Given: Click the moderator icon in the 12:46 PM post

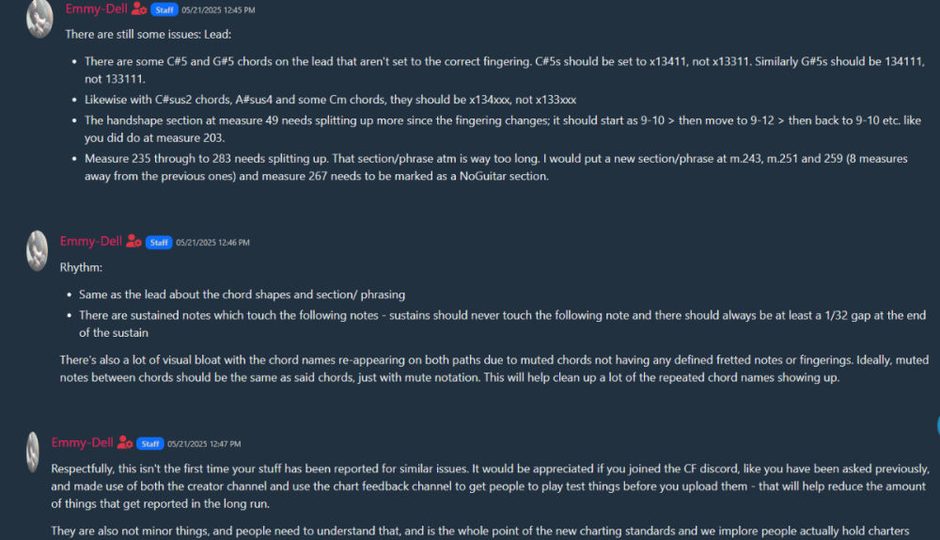Looking at the screenshot, I should pos(133,242).
